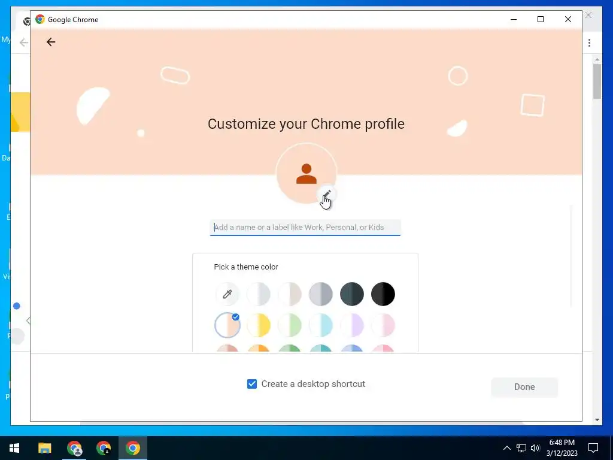Click back arrow in background Chrome window
This screenshot has height=460, width=613.
pos(24,43)
